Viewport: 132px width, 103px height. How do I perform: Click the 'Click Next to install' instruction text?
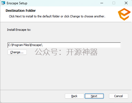click(x=57, y=16)
